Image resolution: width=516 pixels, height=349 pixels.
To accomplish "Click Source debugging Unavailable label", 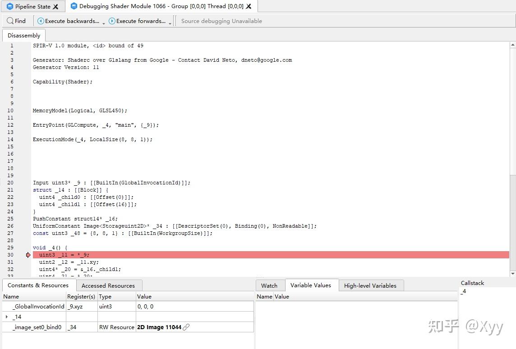I will point(221,21).
